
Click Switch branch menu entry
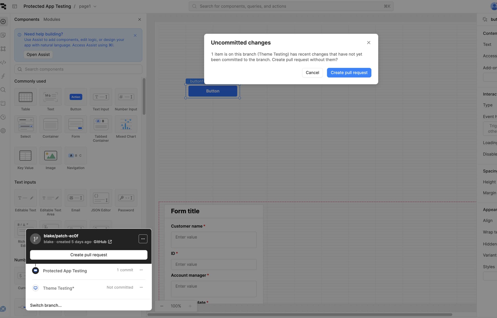(46, 305)
